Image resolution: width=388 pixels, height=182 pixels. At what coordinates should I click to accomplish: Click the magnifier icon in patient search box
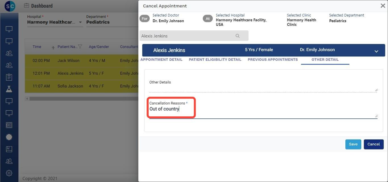coord(238,36)
